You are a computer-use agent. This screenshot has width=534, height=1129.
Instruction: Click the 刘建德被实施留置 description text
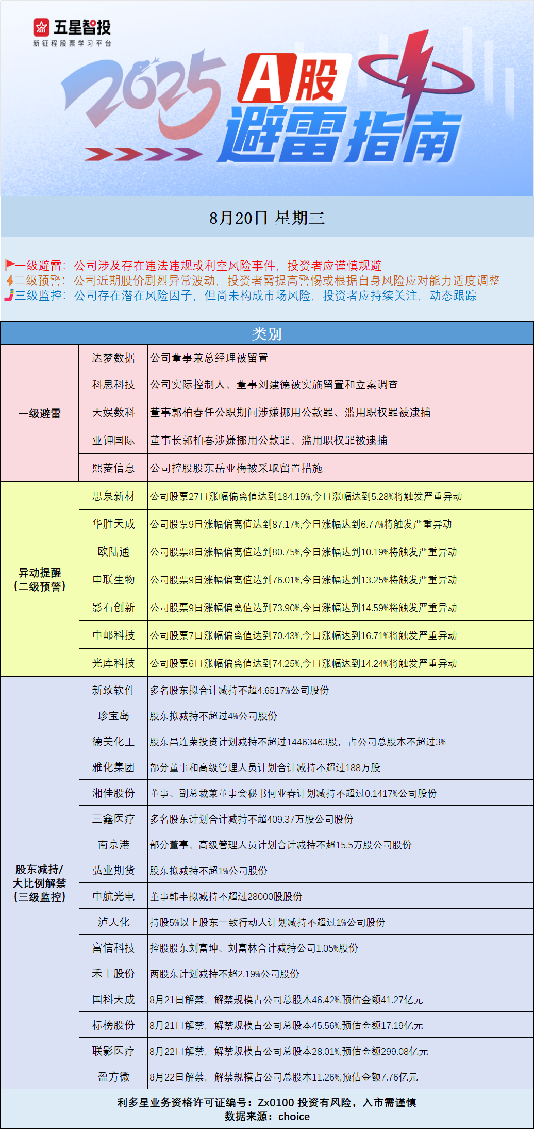click(x=274, y=385)
